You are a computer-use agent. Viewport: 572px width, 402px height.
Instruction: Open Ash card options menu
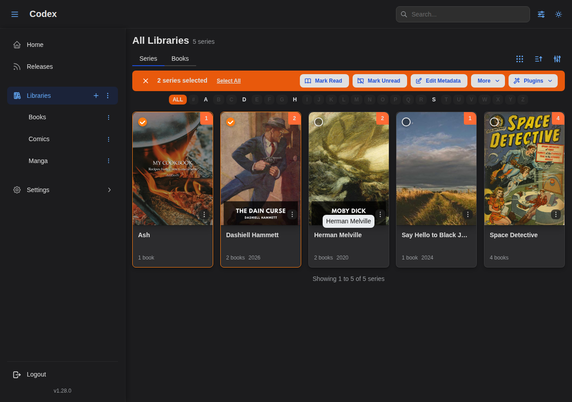pyautogui.click(x=204, y=214)
